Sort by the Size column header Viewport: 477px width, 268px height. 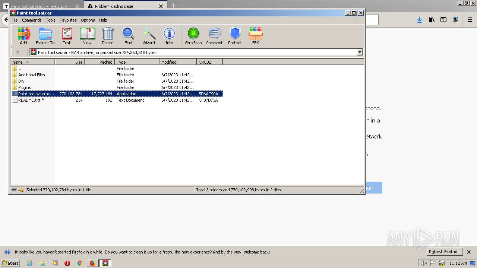70,62
